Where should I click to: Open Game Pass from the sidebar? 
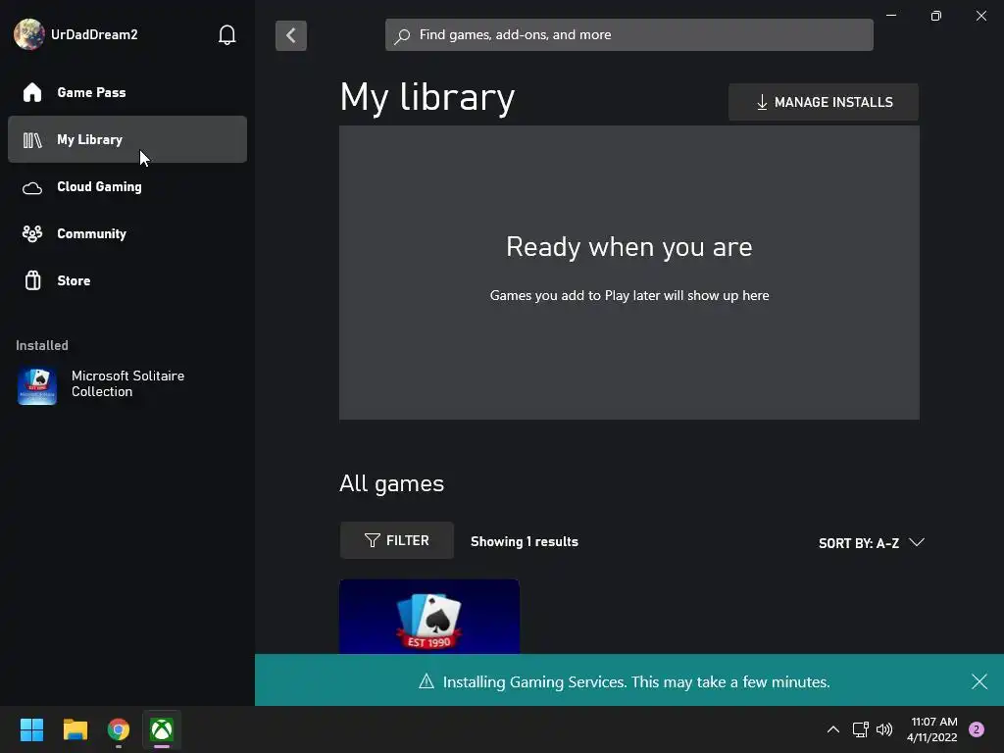pyautogui.click(x=127, y=92)
